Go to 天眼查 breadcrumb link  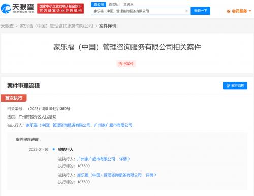pos(7,26)
